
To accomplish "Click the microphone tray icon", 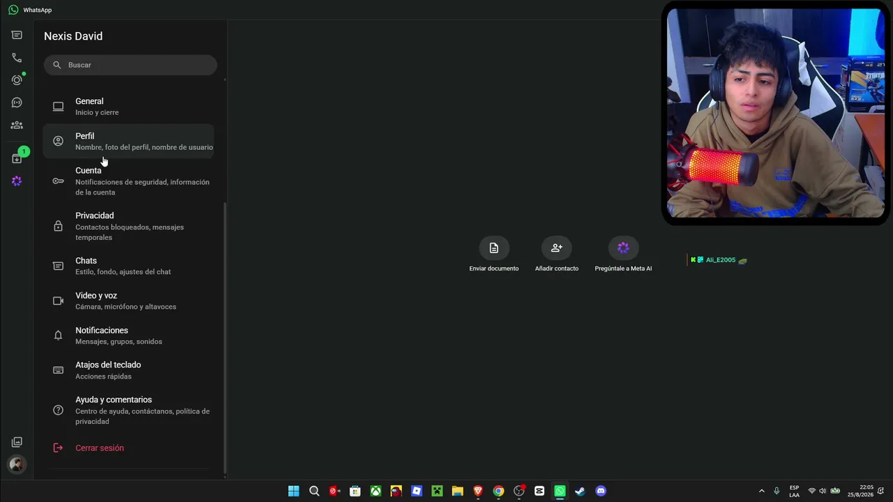I will pos(776,491).
